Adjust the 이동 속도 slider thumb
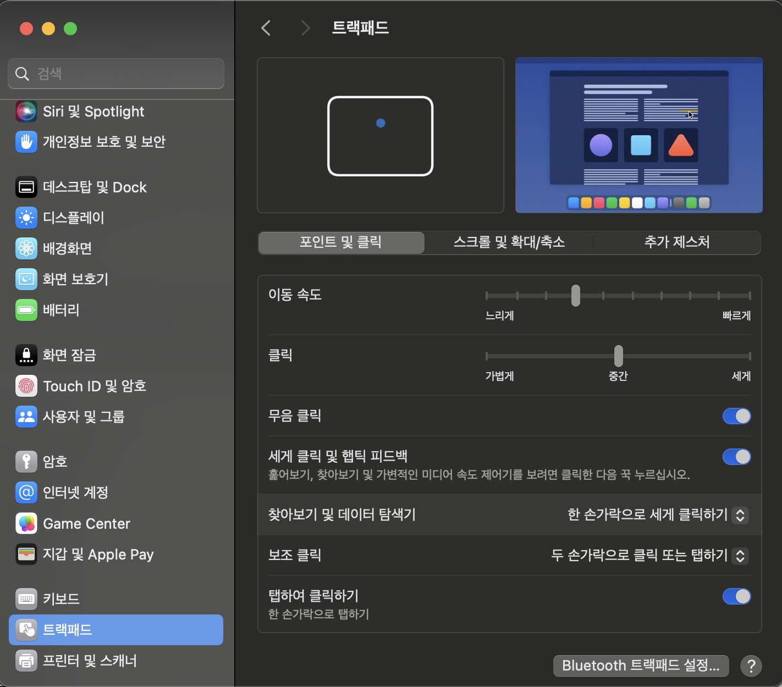The height and width of the screenshot is (687, 782). pos(575,296)
